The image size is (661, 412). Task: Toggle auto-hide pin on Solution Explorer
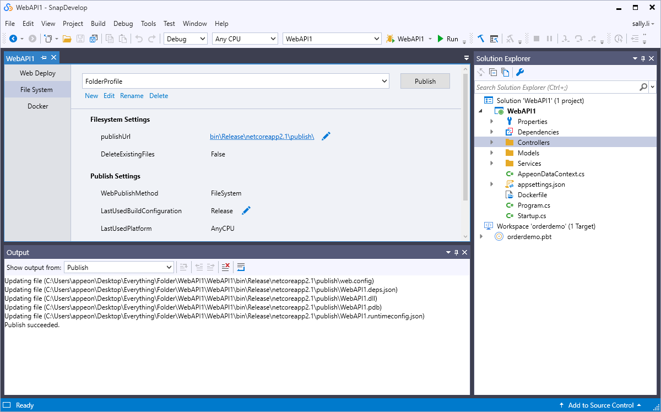[x=643, y=58]
